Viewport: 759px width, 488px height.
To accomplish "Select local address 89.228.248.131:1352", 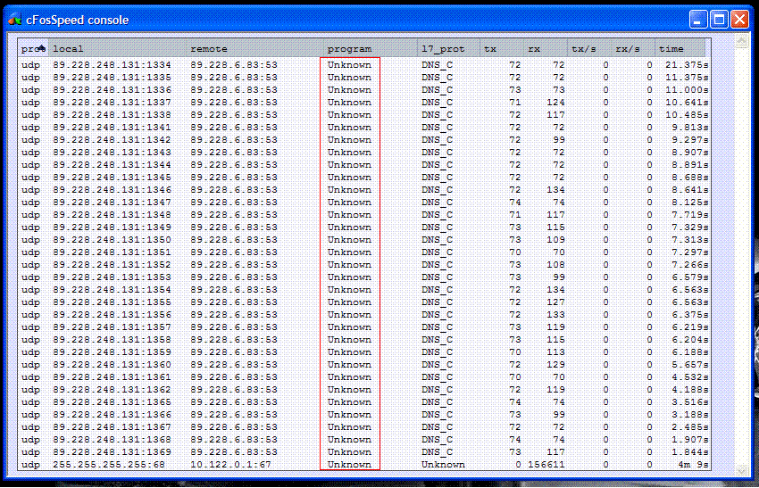I will click(x=112, y=265).
